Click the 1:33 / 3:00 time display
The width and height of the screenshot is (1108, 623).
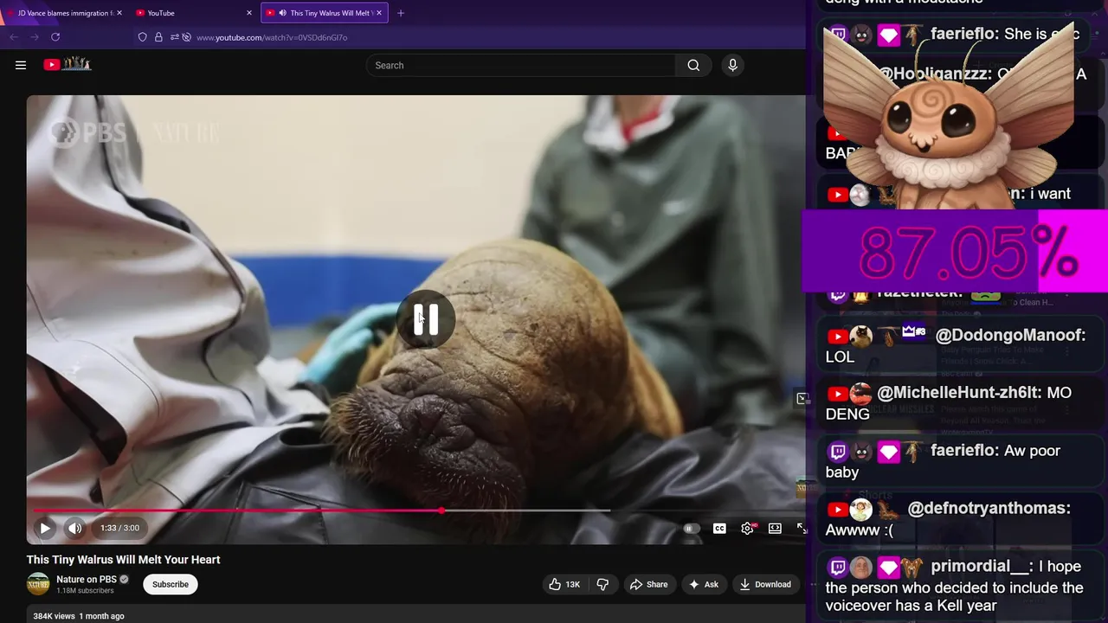[119, 528]
